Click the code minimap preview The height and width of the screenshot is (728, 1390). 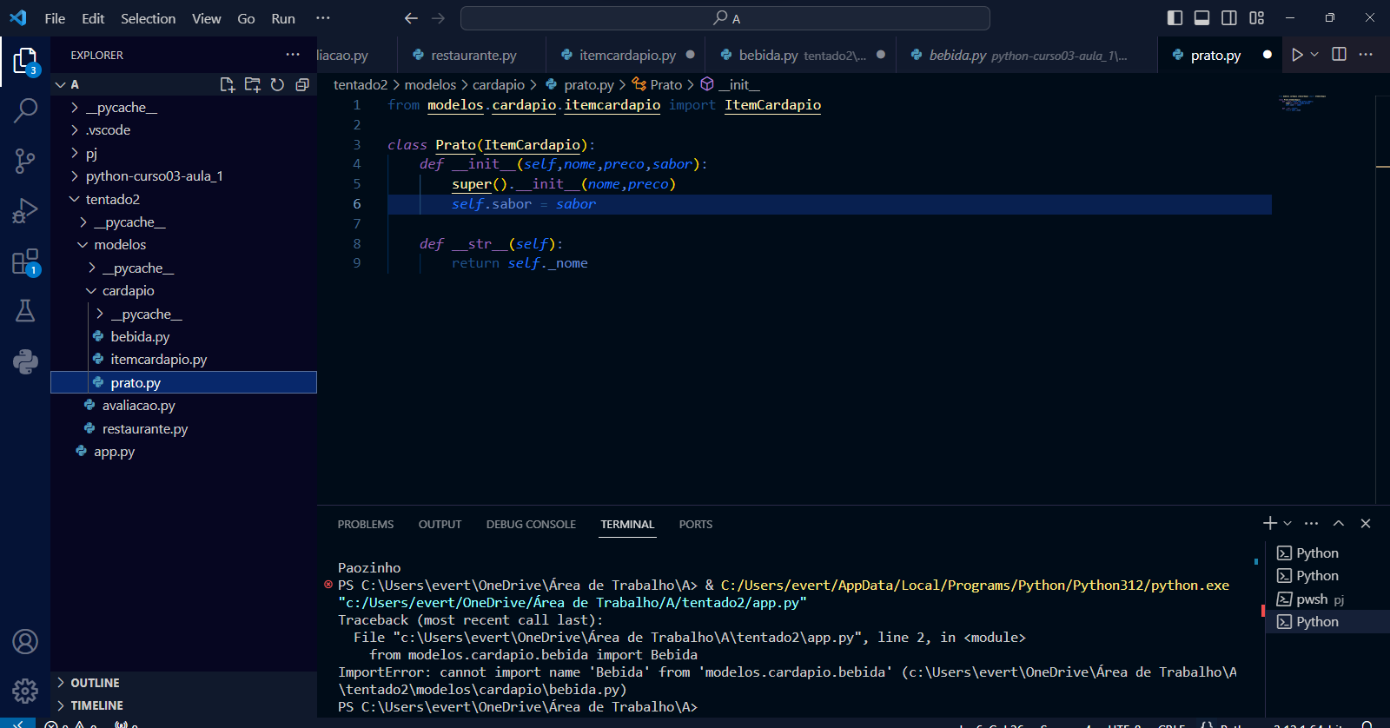click(x=1303, y=103)
